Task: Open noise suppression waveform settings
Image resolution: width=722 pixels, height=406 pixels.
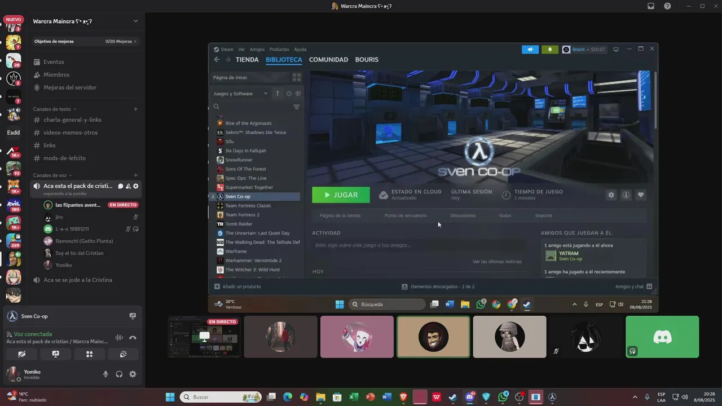Action: coord(119,338)
